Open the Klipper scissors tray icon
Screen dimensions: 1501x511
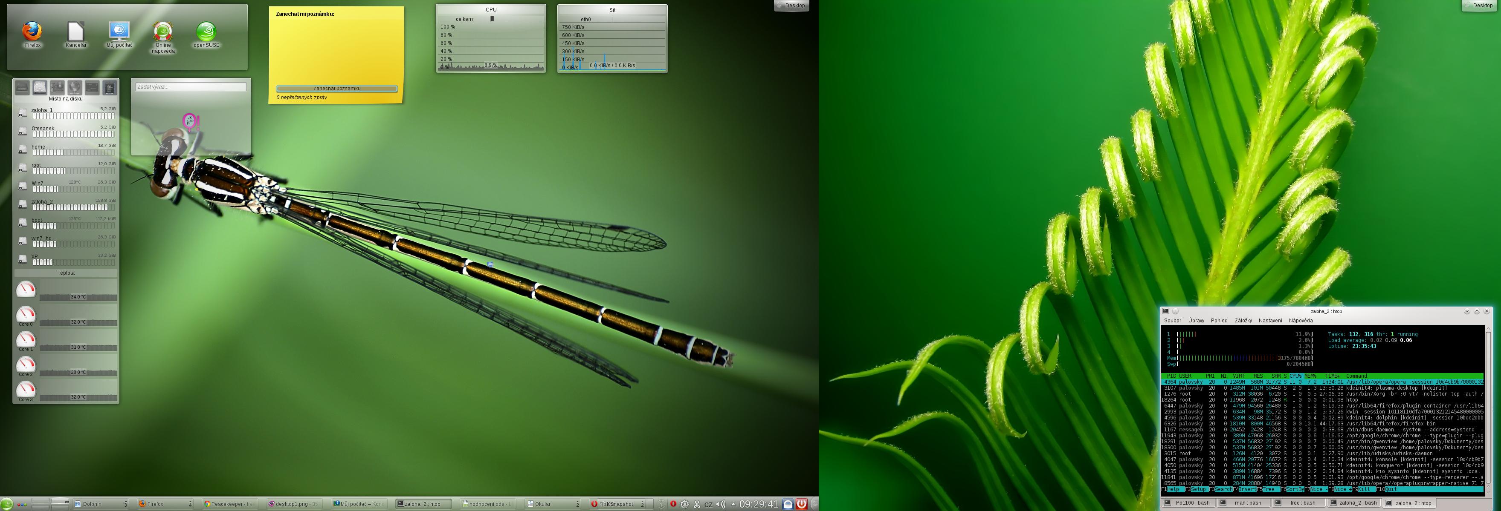tap(696, 504)
